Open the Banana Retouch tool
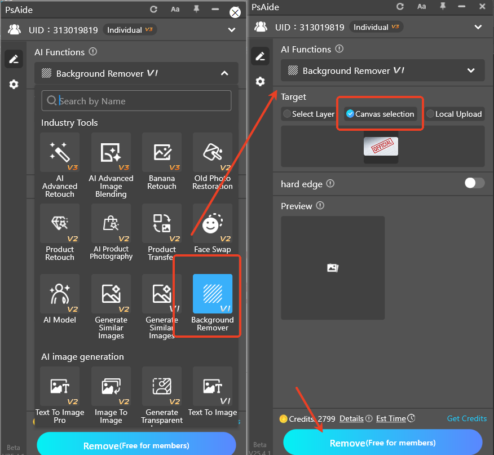The image size is (494, 455). tap(162, 153)
